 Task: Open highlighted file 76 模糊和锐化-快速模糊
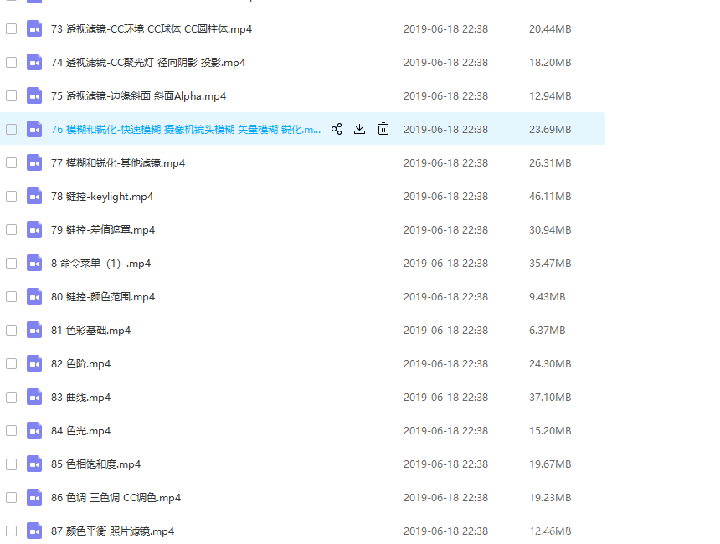[x=185, y=129]
